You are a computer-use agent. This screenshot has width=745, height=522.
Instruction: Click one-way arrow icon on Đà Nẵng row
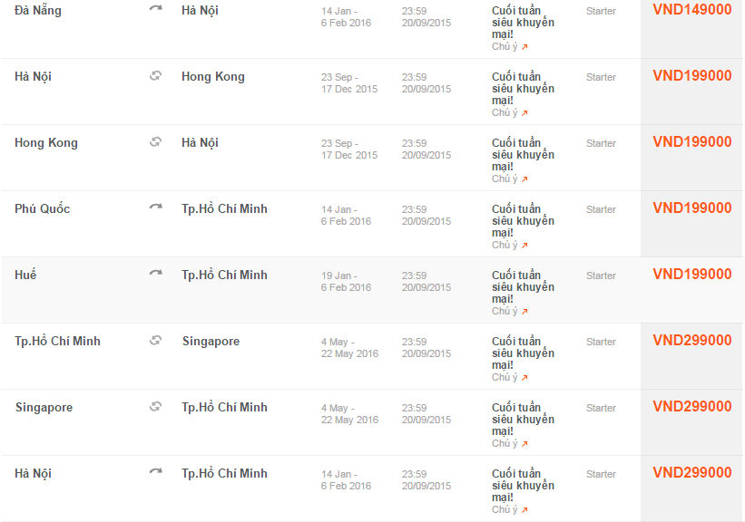155,9
